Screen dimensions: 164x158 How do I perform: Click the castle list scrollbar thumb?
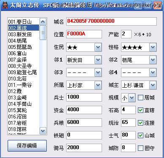click(x=43, y=32)
